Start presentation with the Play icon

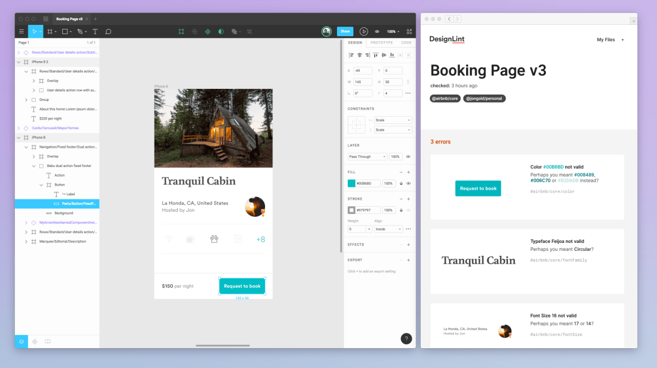[x=364, y=31]
